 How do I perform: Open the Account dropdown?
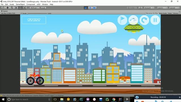tap(149, 8)
